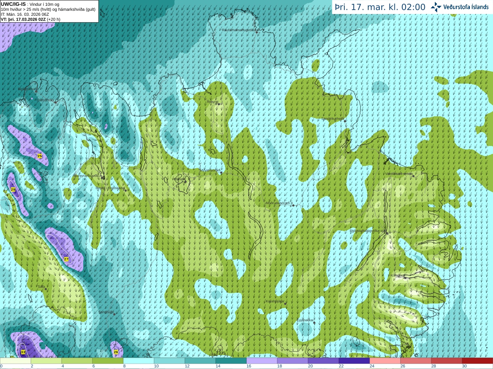This screenshot has height=369, width=493.
Task: Click the legend scale number 16
Action: [x=249, y=366]
